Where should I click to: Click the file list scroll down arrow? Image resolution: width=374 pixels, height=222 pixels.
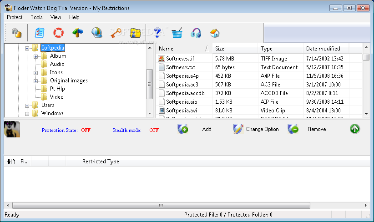[366, 114]
